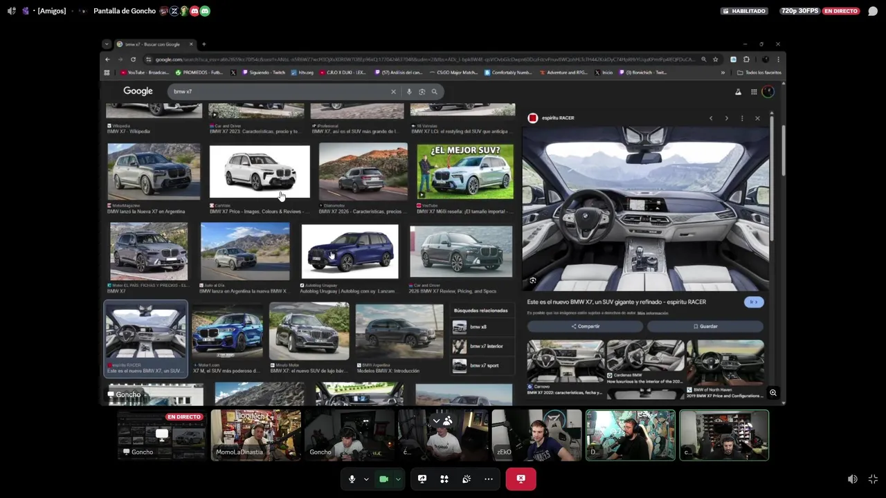Viewport: 886px width, 498px height.
Task: Disconnect from call with red button
Action: [x=521, y=479]
